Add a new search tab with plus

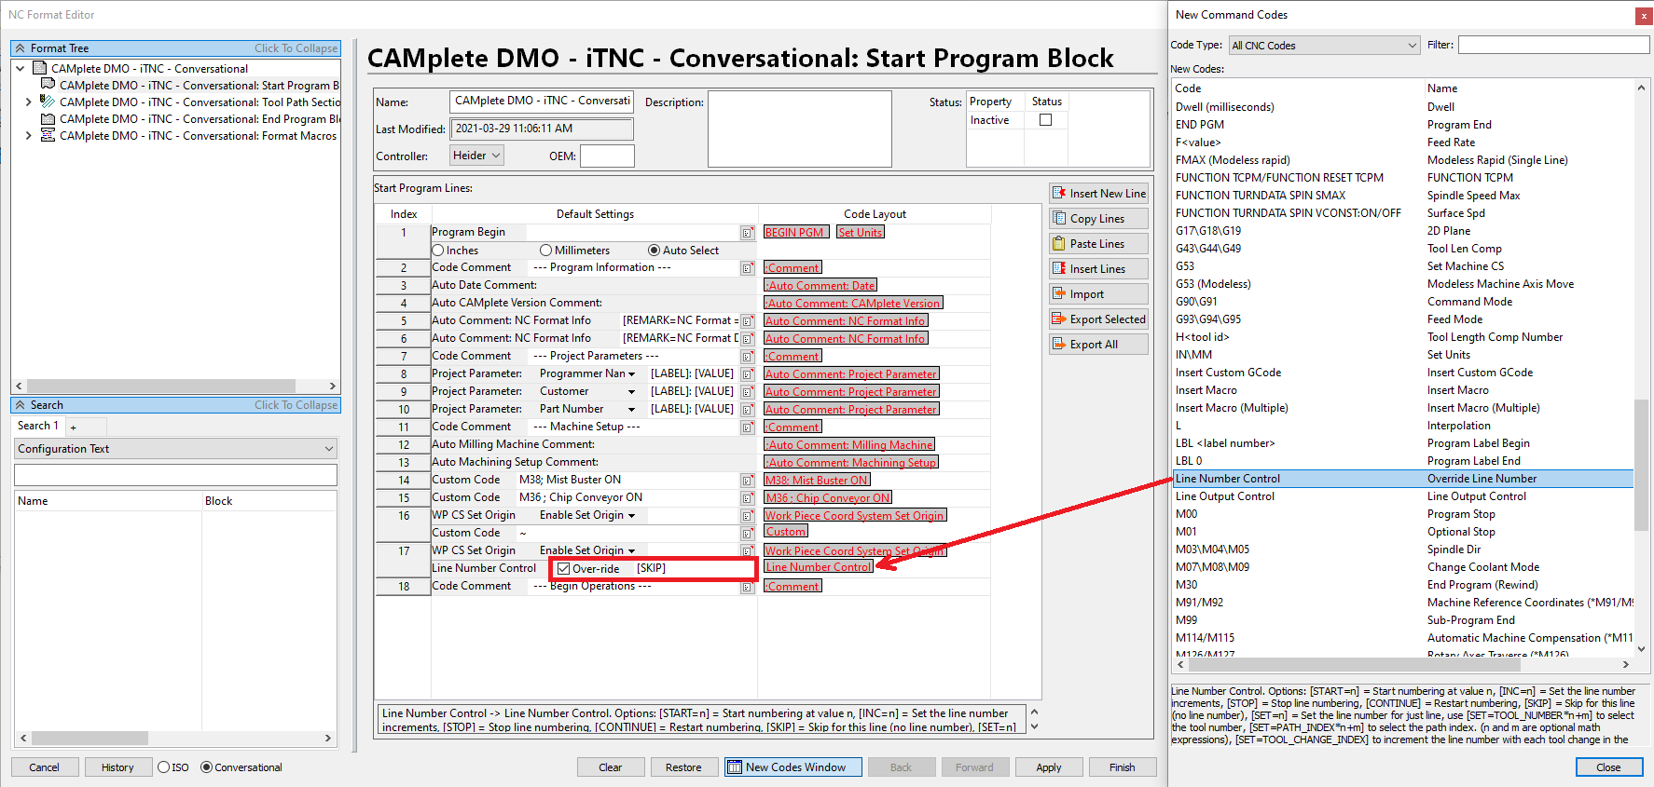(x=74, y=427)
